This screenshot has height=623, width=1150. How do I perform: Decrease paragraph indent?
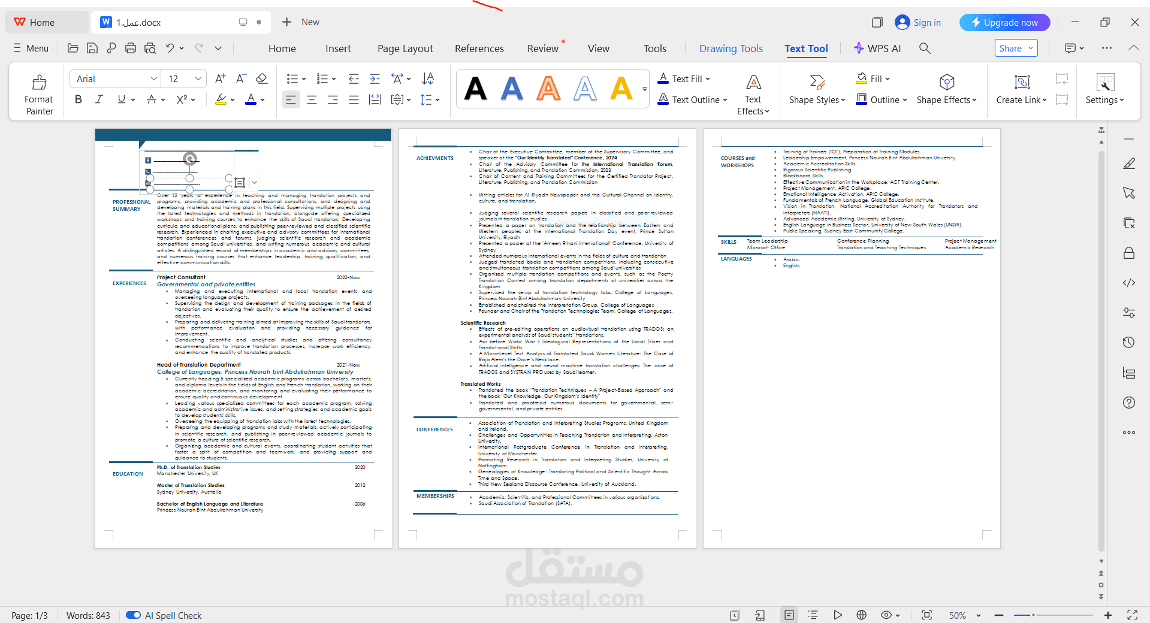tap(354, 78)
